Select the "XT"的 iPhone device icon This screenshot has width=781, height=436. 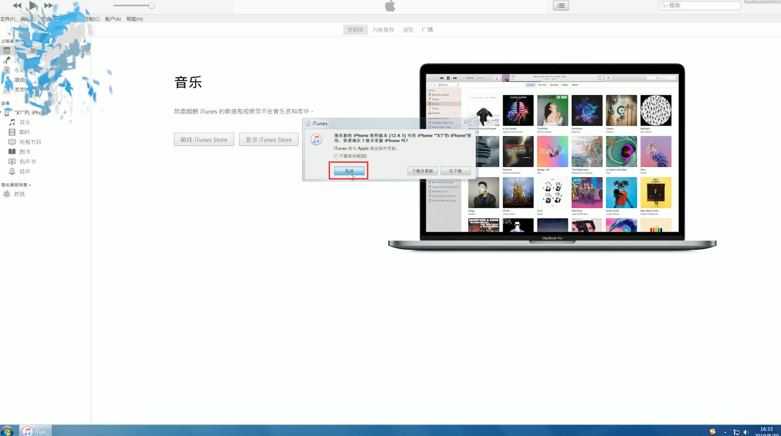coord(7,112)
